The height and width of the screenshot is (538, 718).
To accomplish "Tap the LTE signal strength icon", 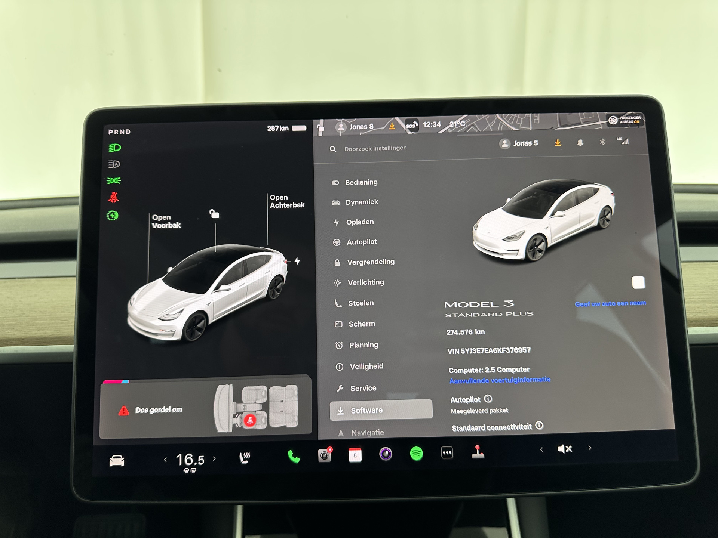I will tap(623, 141).
